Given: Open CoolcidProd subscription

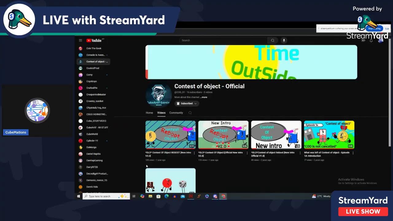Looking at the screenshot, I should tap(93, 68).
